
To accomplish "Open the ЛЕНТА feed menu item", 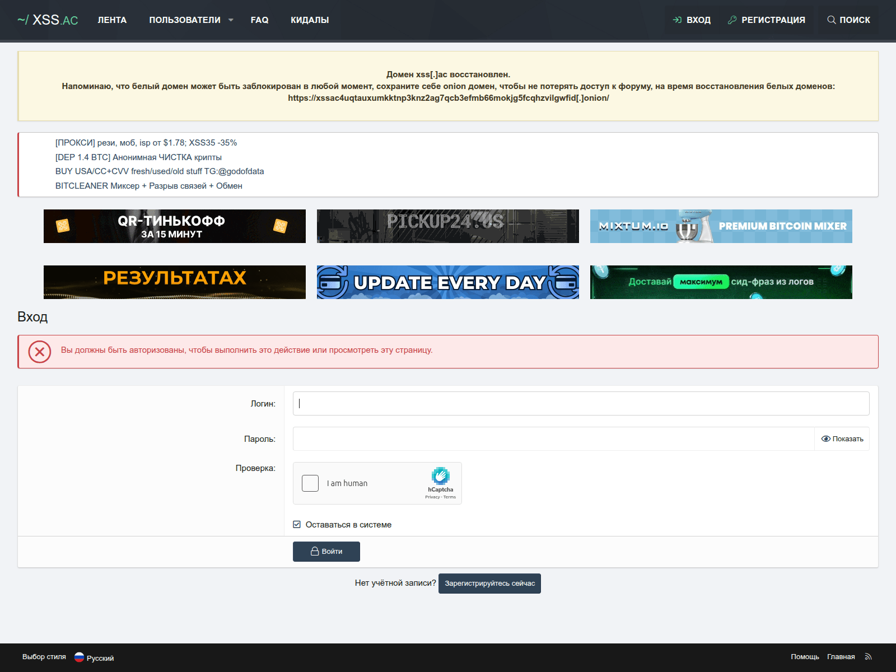I will tap(112, 20).
